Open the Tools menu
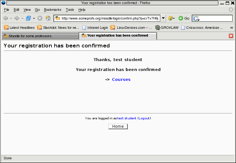Viewport: 236px width, 163px height. click(x=70, y=10)
